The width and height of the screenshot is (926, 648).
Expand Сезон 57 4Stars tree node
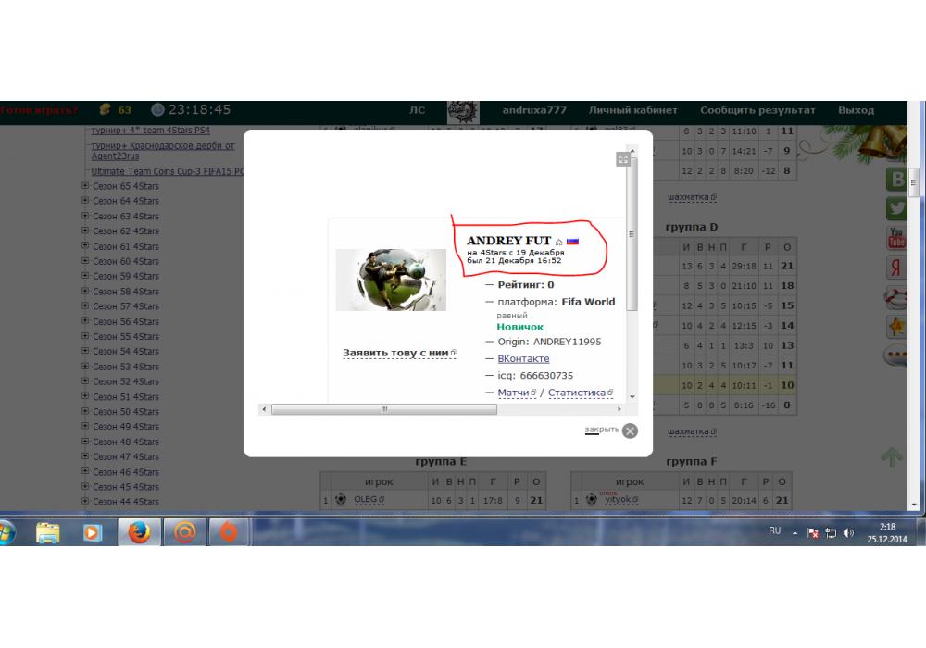click(85, 305)
